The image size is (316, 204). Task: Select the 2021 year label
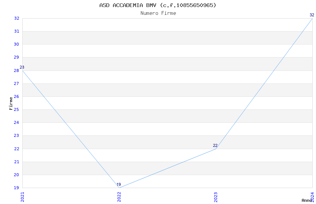point(22,197)
